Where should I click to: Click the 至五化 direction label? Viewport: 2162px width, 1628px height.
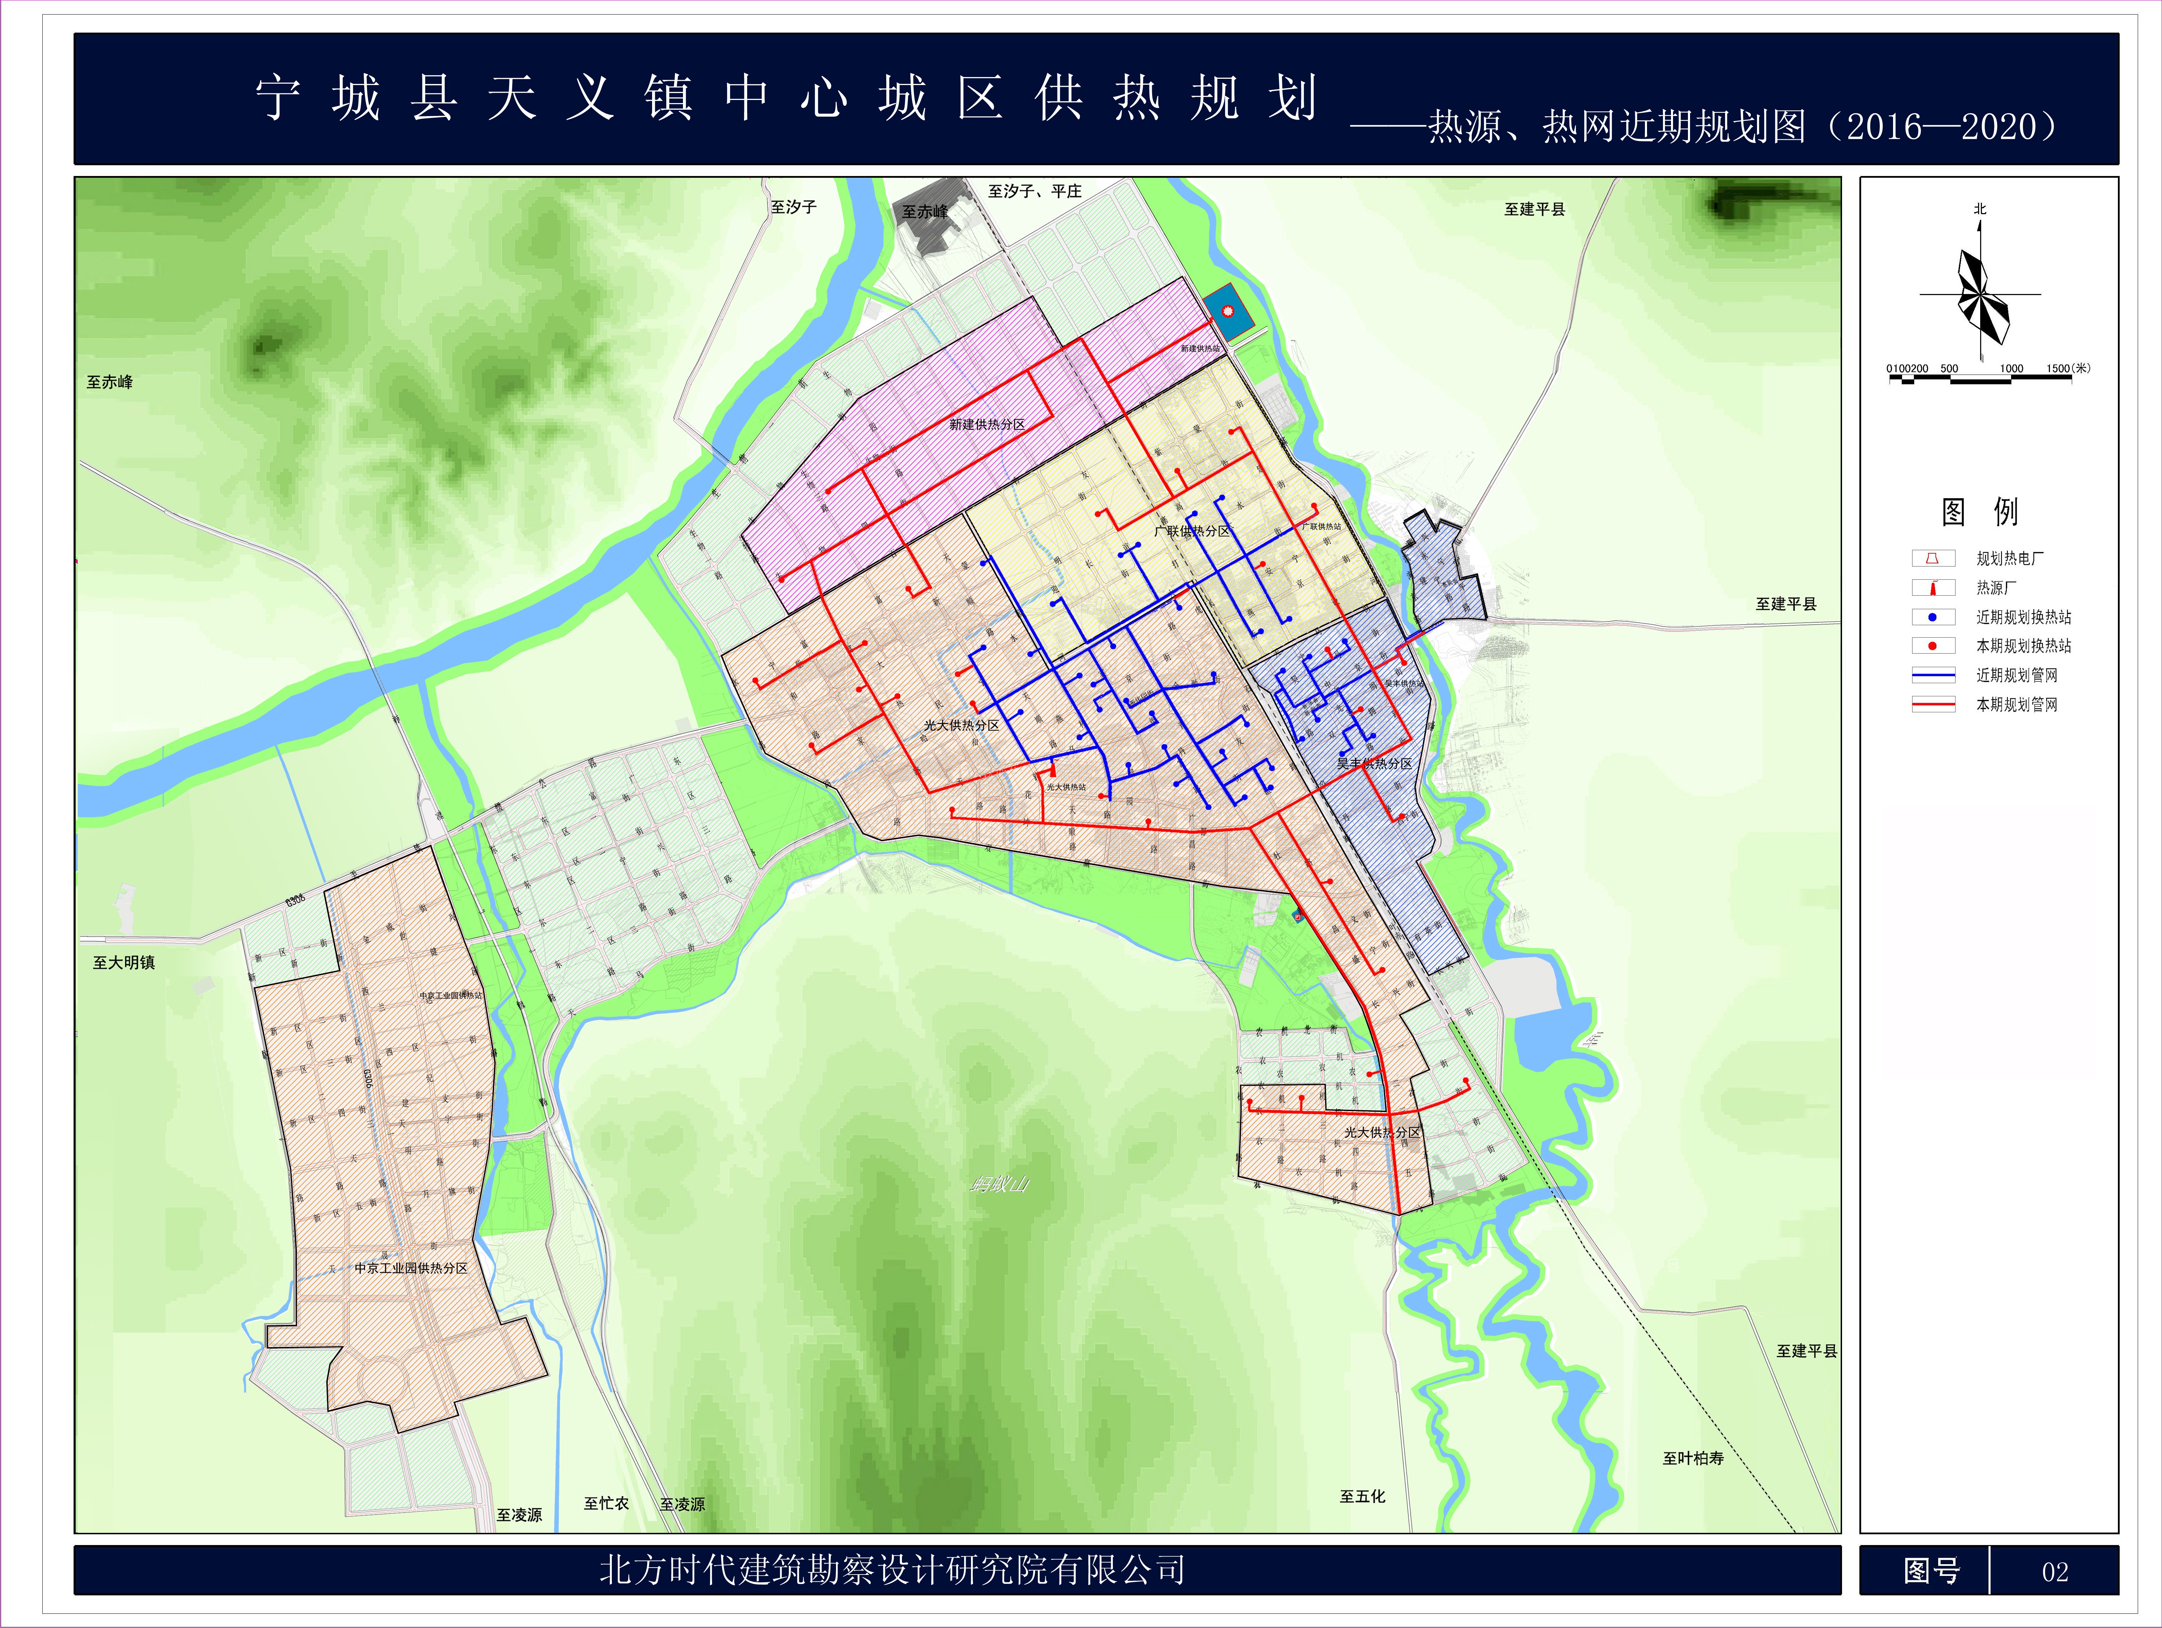[1362, 1496]
